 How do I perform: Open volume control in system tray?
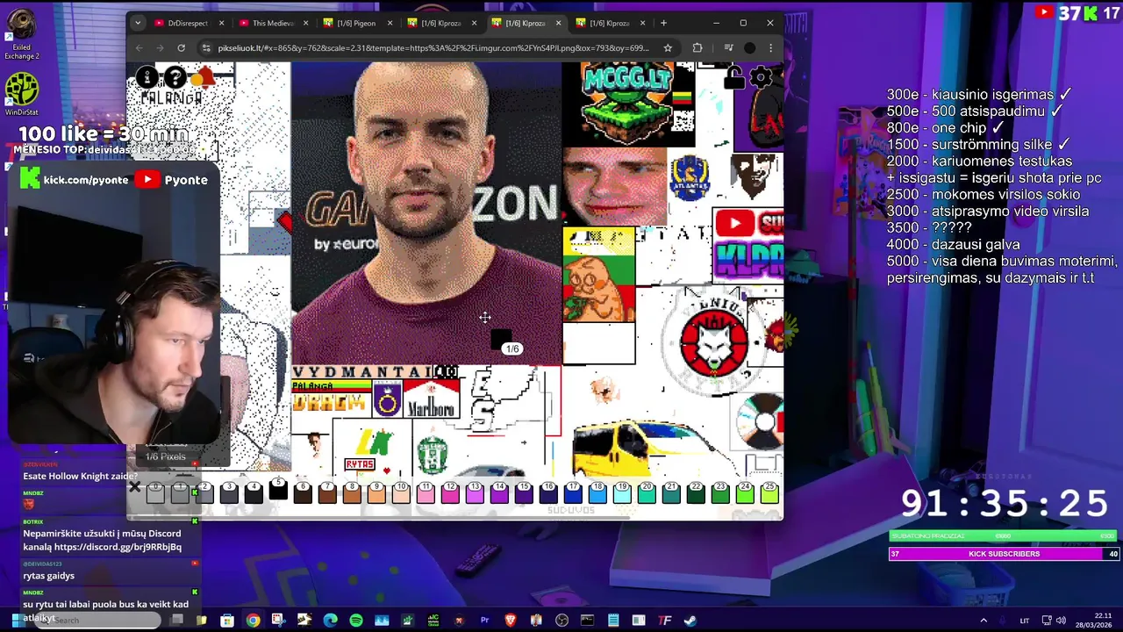(1061, 621)
